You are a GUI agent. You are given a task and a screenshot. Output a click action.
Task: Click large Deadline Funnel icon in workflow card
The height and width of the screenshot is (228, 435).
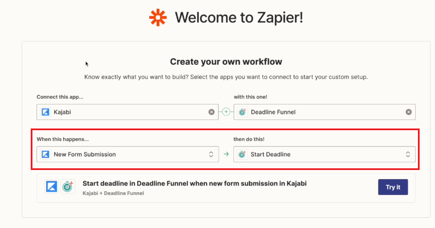[68, 186]
